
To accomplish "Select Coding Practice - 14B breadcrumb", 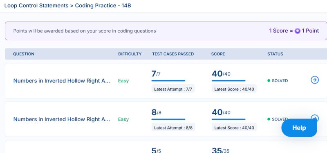I will (x=103, y=6).
